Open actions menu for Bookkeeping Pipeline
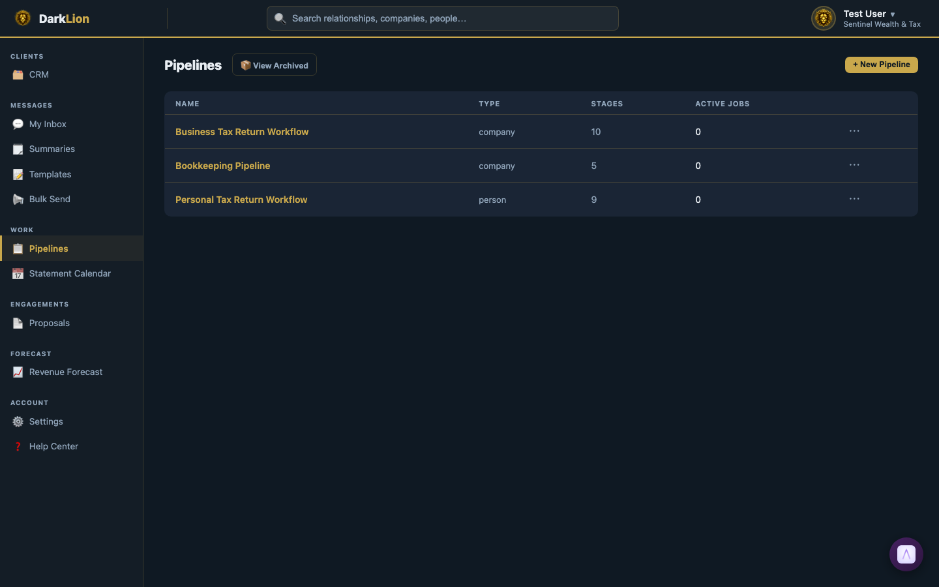 [854, 165]
